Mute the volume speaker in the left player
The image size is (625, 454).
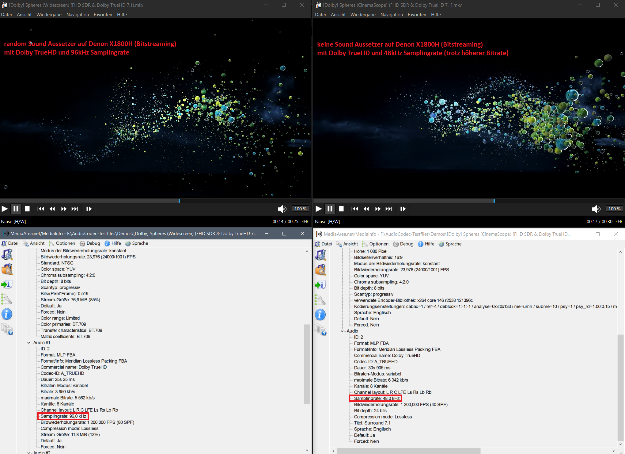[x=282, y=209]
